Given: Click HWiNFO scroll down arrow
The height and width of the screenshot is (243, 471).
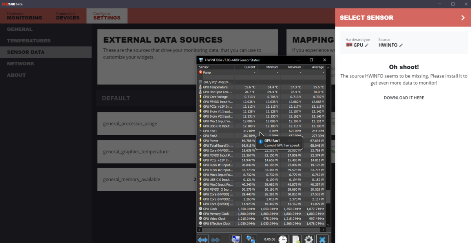Looking at the screenshot, I should tap(328, 225).
